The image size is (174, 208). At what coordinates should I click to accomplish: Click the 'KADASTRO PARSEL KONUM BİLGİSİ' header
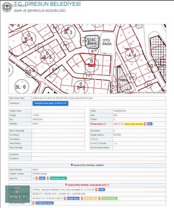(x=88, y=185)
